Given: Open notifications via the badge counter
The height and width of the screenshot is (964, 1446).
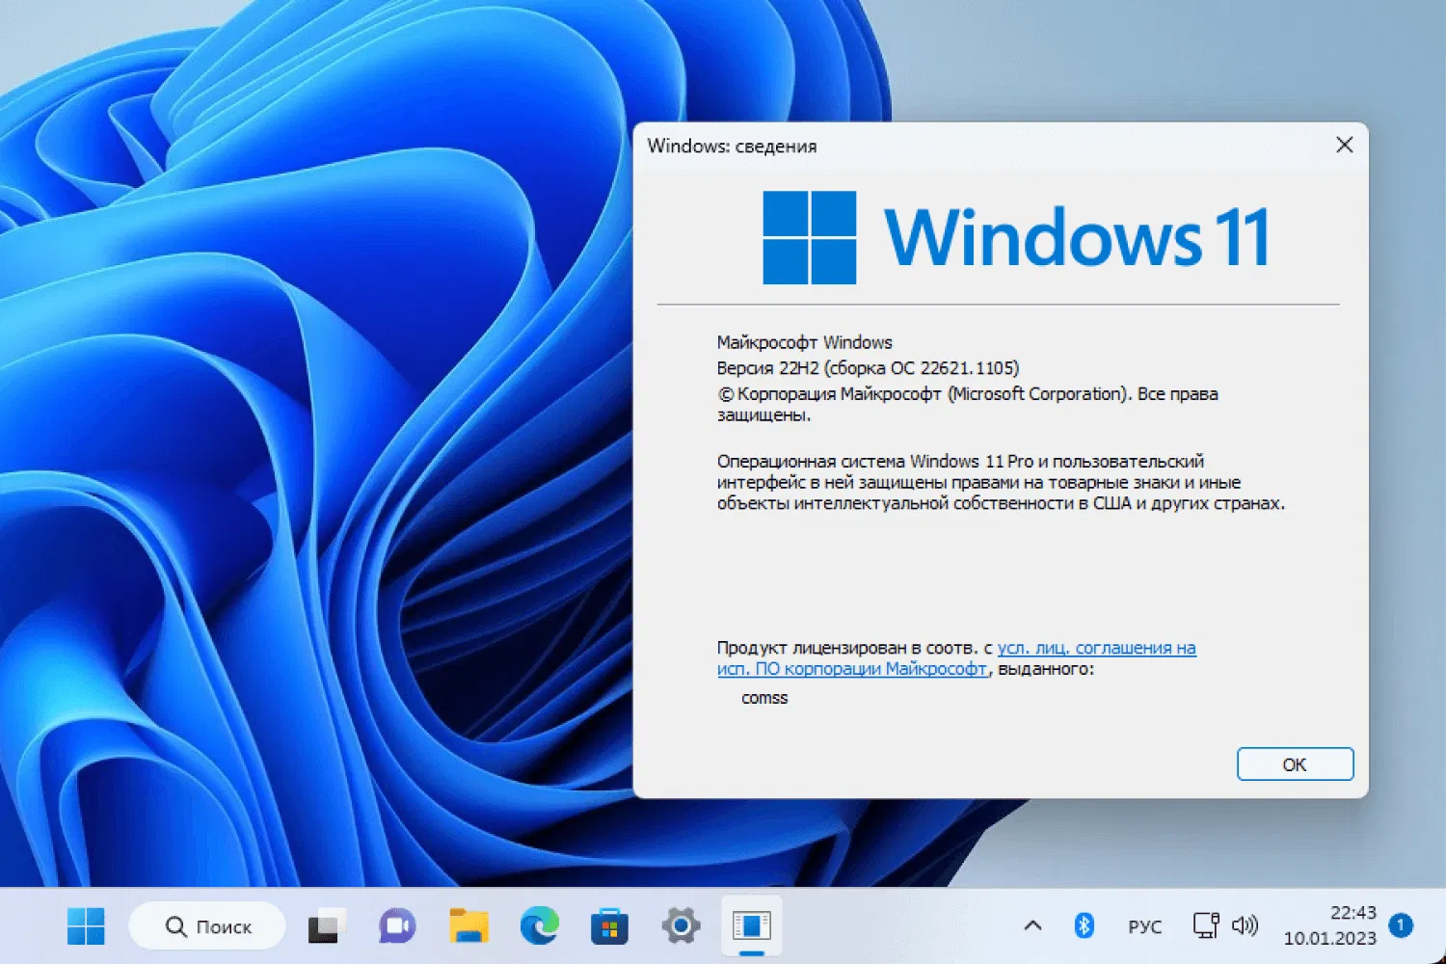Looking at the screenshot, I should (x=1399, y=925).
